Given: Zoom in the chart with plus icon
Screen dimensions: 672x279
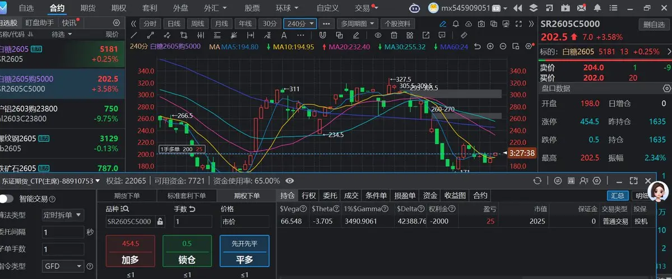Looking at the screenshot, I should (x=490, y=46).
